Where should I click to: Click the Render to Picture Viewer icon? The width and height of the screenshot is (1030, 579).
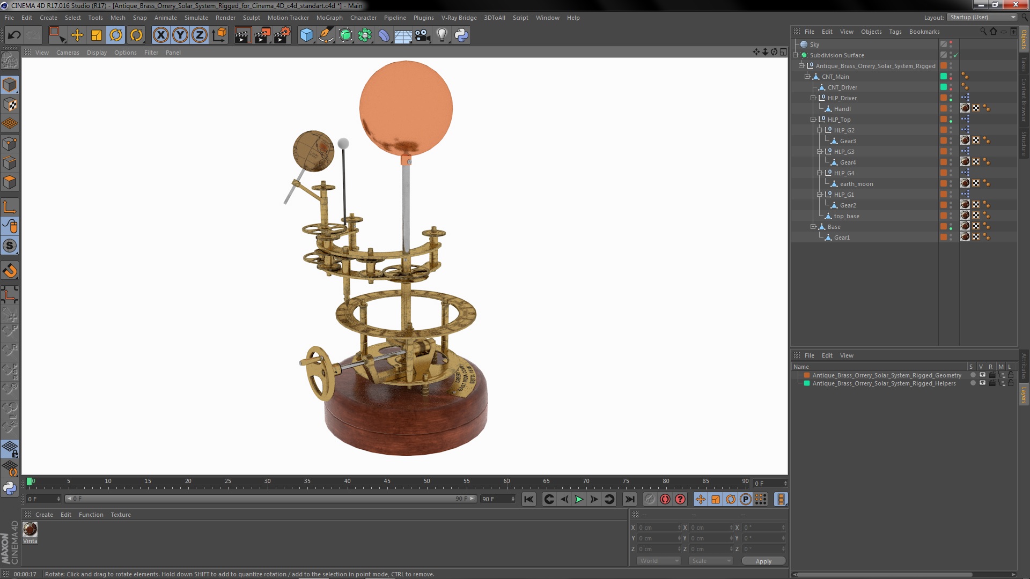(262, 35)
